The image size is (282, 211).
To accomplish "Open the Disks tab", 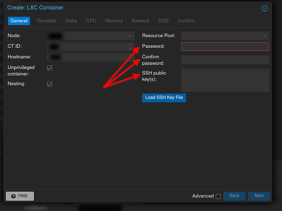I will click(71, 21).
